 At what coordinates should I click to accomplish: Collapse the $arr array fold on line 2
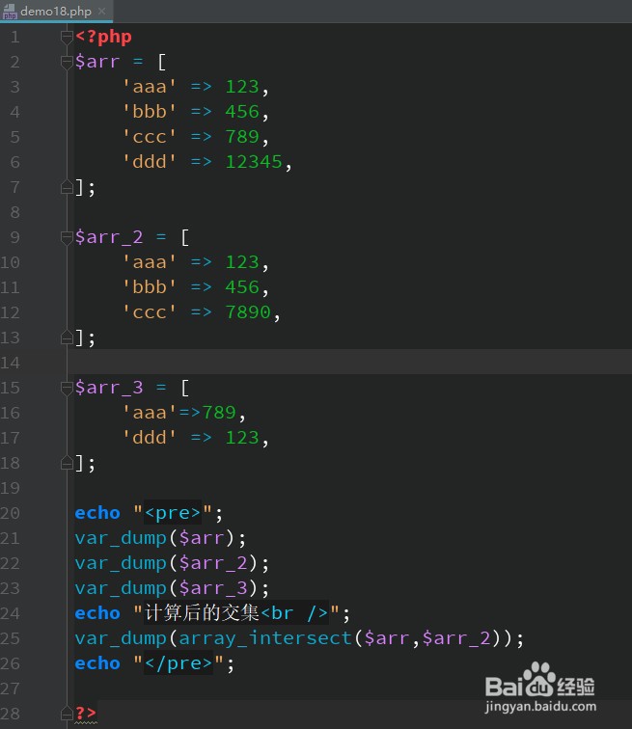[67, 62]
